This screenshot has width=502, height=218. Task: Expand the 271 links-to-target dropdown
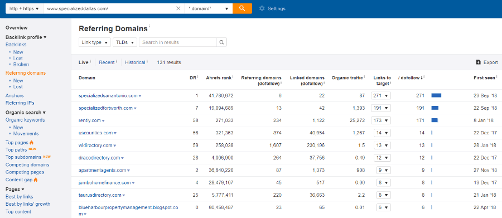pos(380,96)
